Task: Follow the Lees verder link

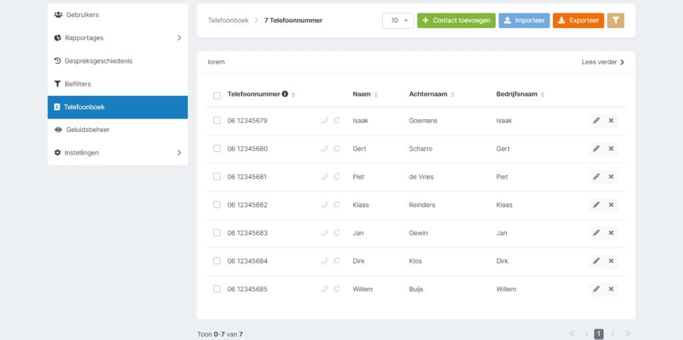Action: tap(603, 62)
